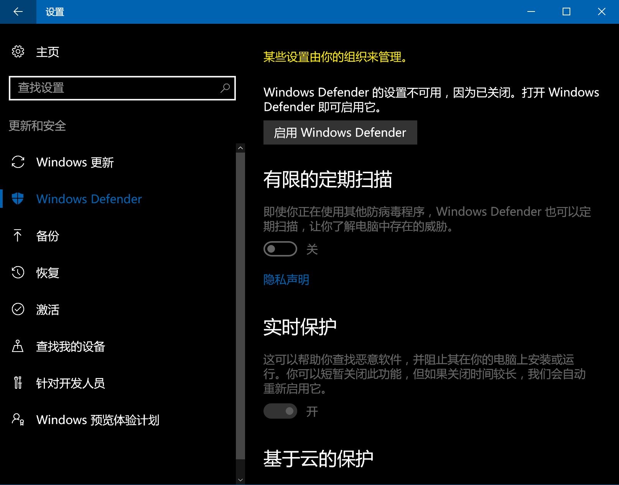This screenshot has height=485, width=619.
Task: Open the 针对开发人员 page
Action: (71, 383)
